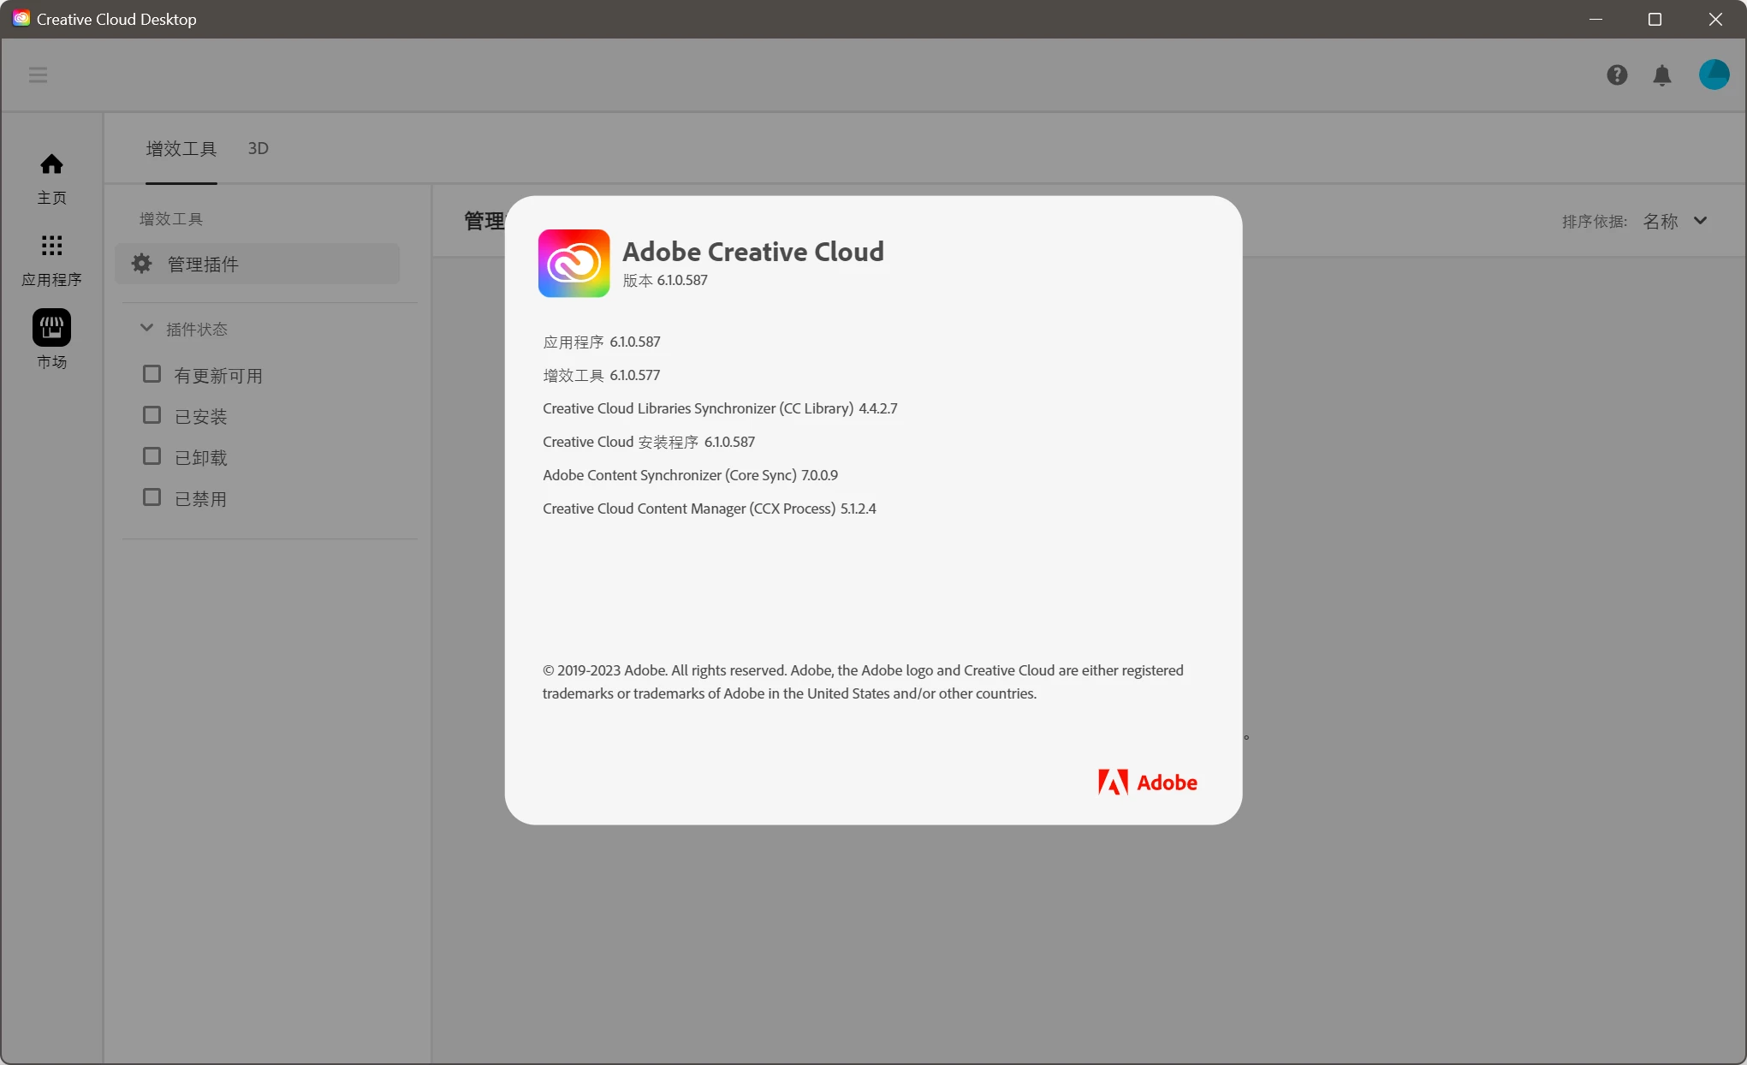Go to 主页 home icon

[x=51, y=164]
